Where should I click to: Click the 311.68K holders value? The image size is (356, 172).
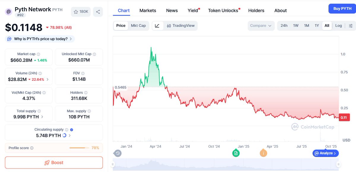(x=79, y=98)
